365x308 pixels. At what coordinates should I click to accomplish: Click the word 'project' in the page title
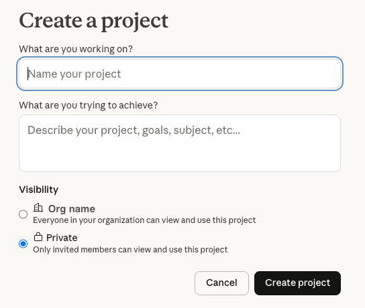(x=135, y=22)
